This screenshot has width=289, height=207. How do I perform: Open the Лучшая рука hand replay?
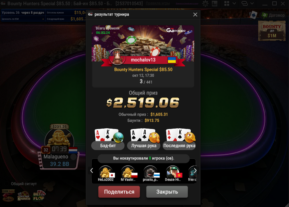tap(144, 139)
